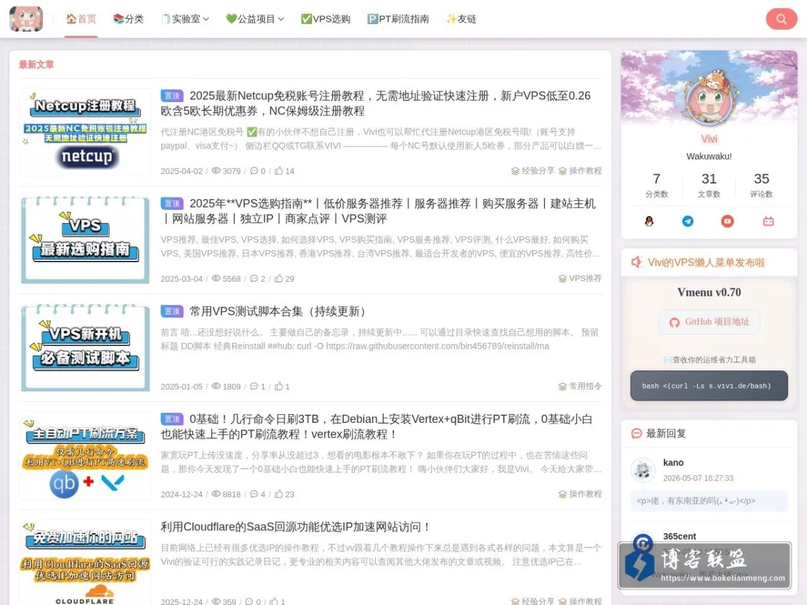This screenshot has width=807, height=605.
Task: Click the VPS推荐 category tag
Action: [585, 278]
